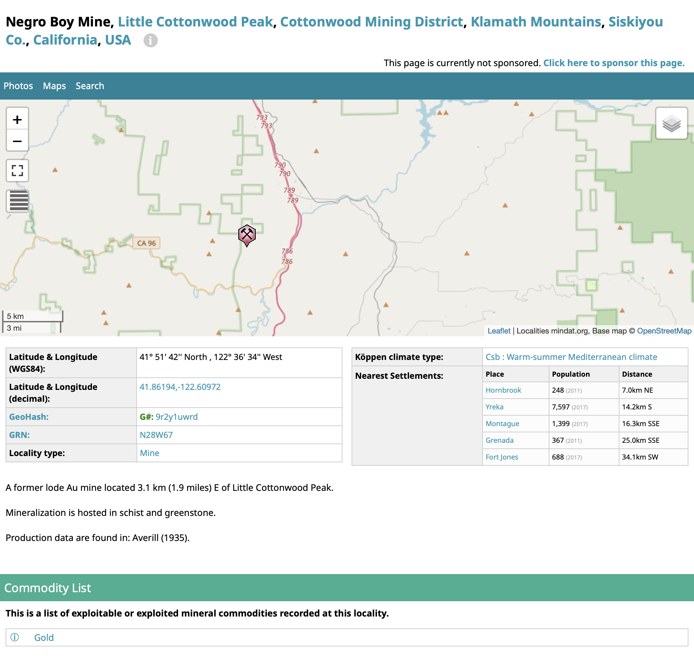Open the Gold commodity link
This screenshot has width=694, height=667.
pos(44,637)
